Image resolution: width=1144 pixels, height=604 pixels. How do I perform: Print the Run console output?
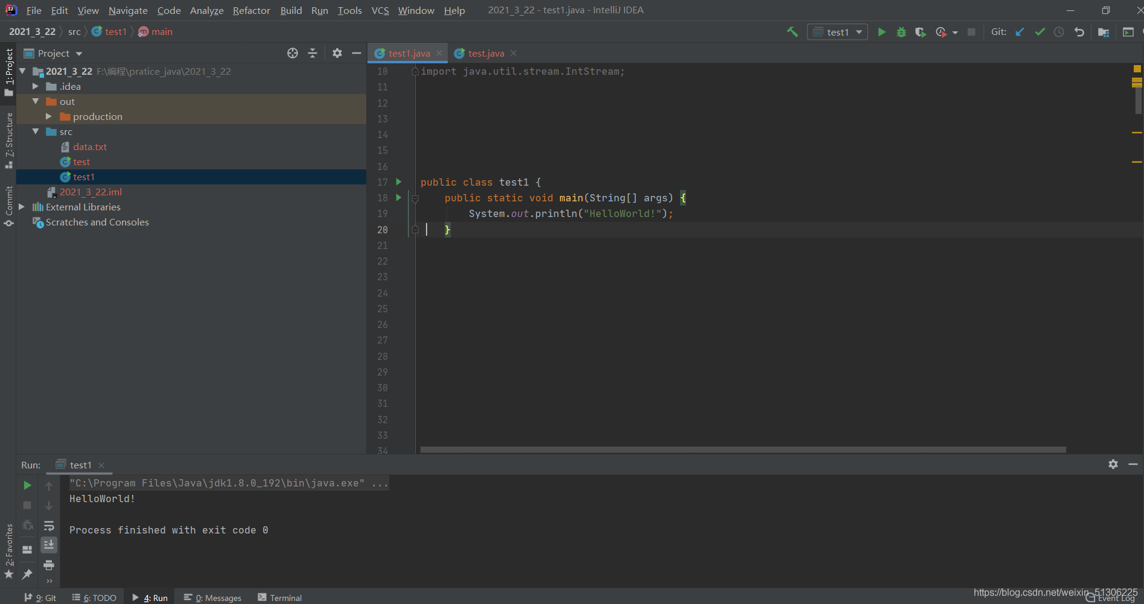(x=49, y=565)
